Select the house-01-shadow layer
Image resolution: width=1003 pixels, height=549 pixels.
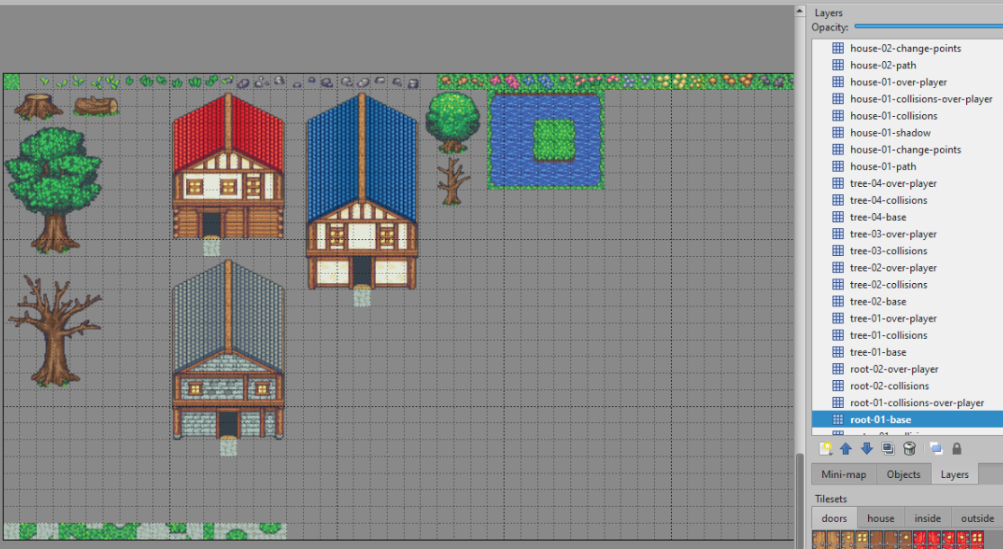877,133
